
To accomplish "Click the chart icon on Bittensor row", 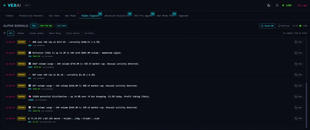I will 30,53.
